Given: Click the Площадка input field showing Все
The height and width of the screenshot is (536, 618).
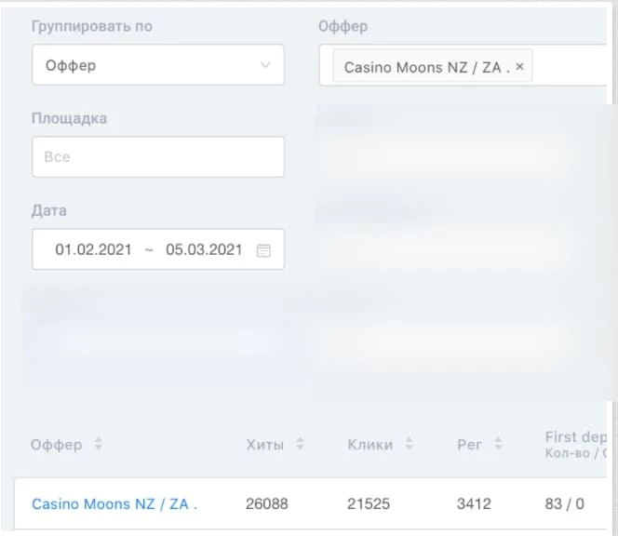Looking at the screenshot, I should click(x=158, y=157).
